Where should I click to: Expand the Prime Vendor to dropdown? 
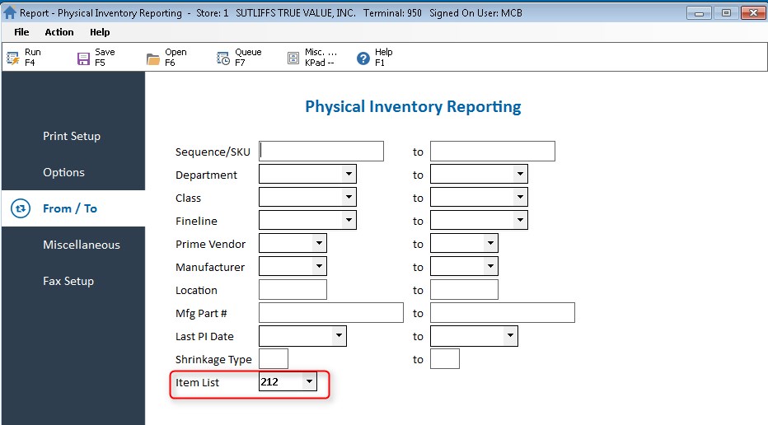(x=490, y=244)
